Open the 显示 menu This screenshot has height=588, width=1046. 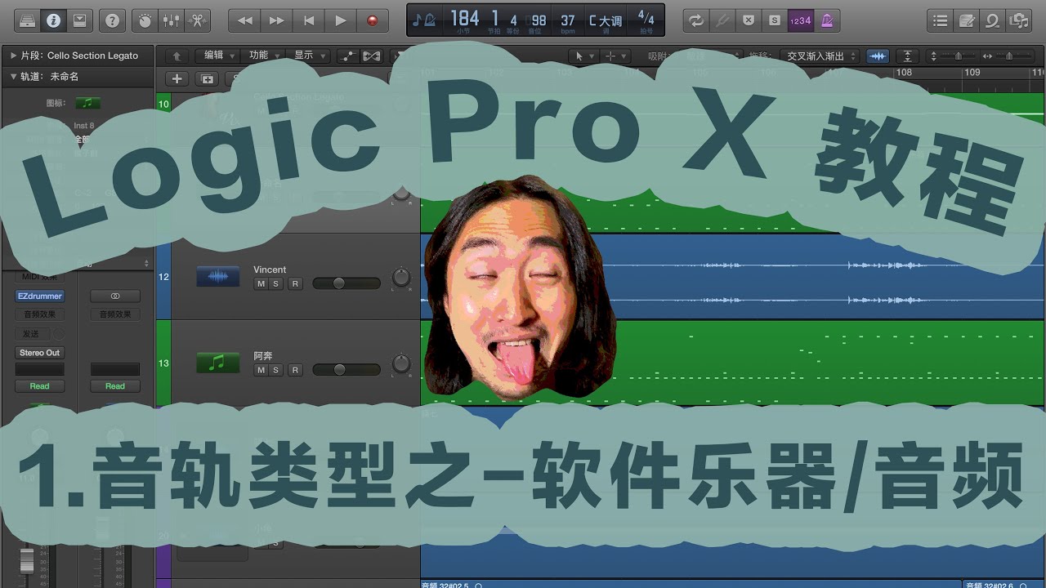[308, 56]
